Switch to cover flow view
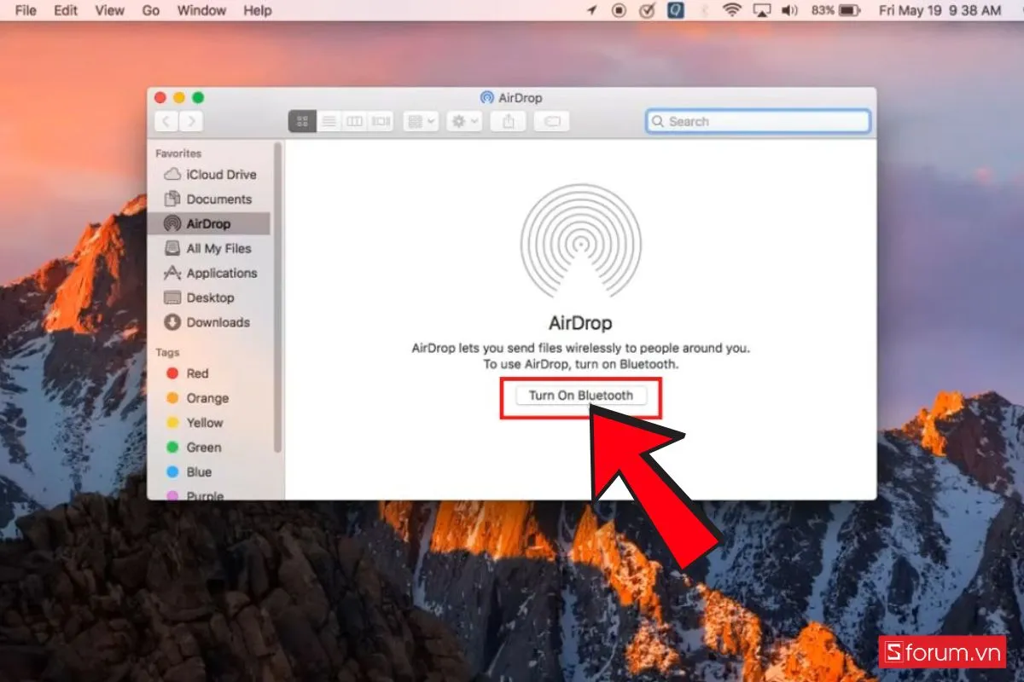1024x682 pixels. click(380, 120)
